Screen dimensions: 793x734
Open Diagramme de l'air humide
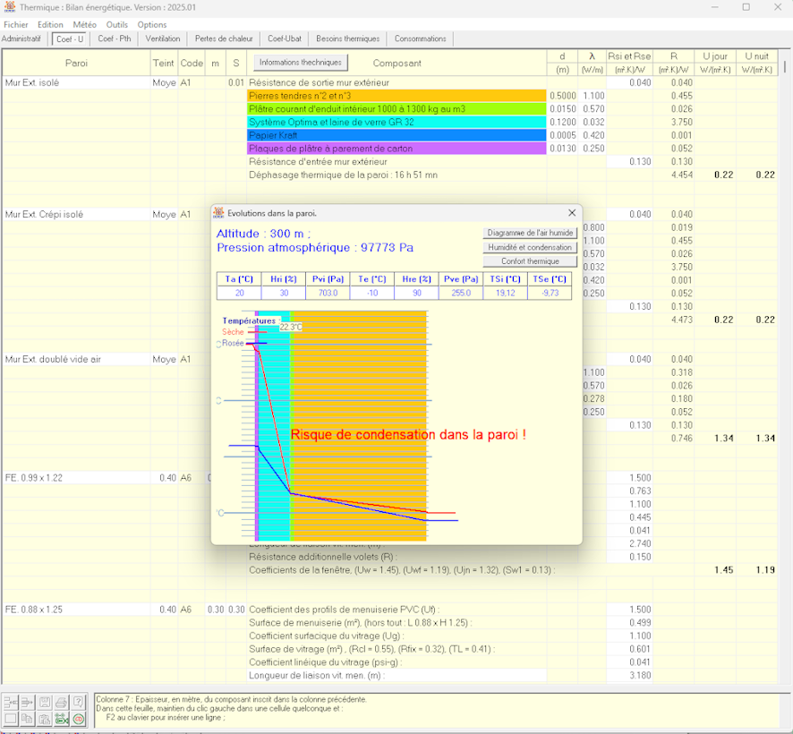coord(530,233)
